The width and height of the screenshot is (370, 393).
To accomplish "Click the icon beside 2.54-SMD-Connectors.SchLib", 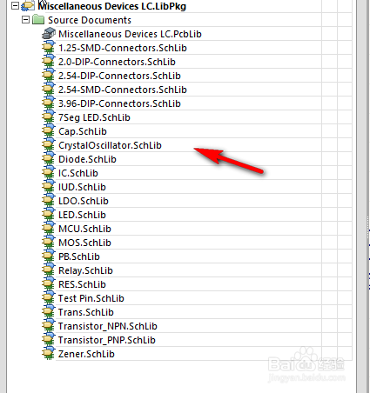I will point(49,90).
